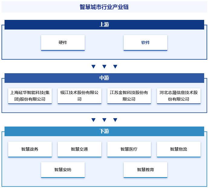
Task: Open the 智慧政务 card
Action: [30, 149]
